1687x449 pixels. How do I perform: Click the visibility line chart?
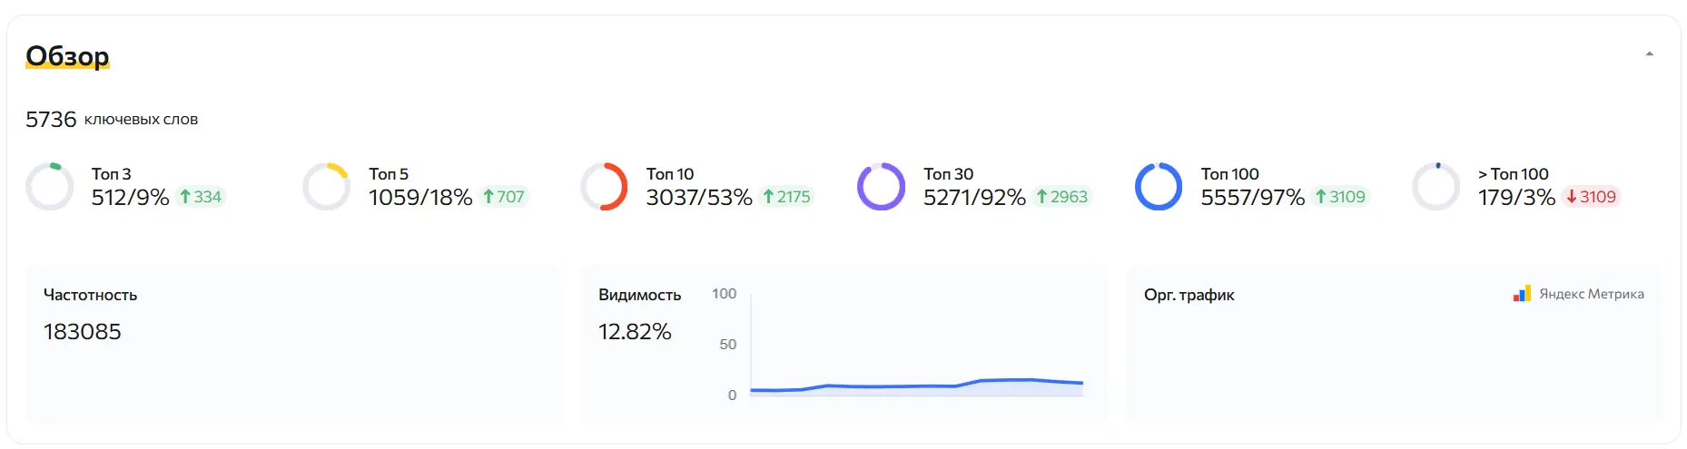pyautogui.click(x=917, y=386)
